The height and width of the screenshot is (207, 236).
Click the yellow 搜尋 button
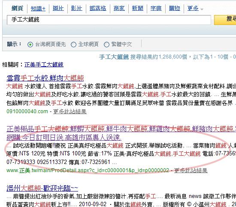pyautogui.click(x=225, y=20)
